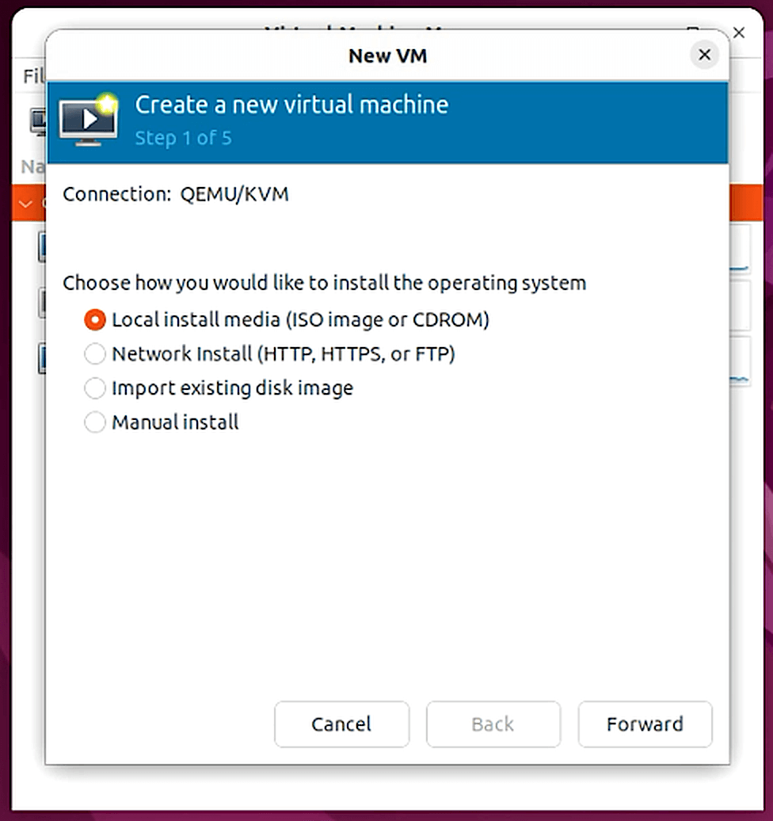This screenshot has width=773, height=821.
Task: Select Import existing disk image option
Action: 95,388
